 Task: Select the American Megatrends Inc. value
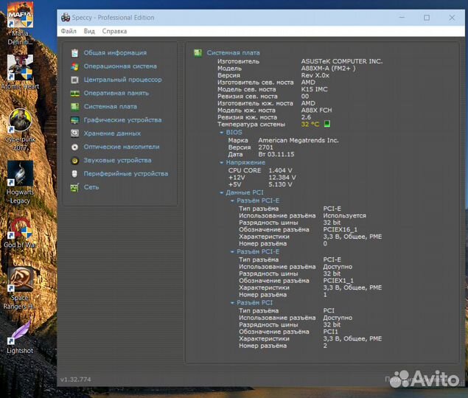coord(298,140)
